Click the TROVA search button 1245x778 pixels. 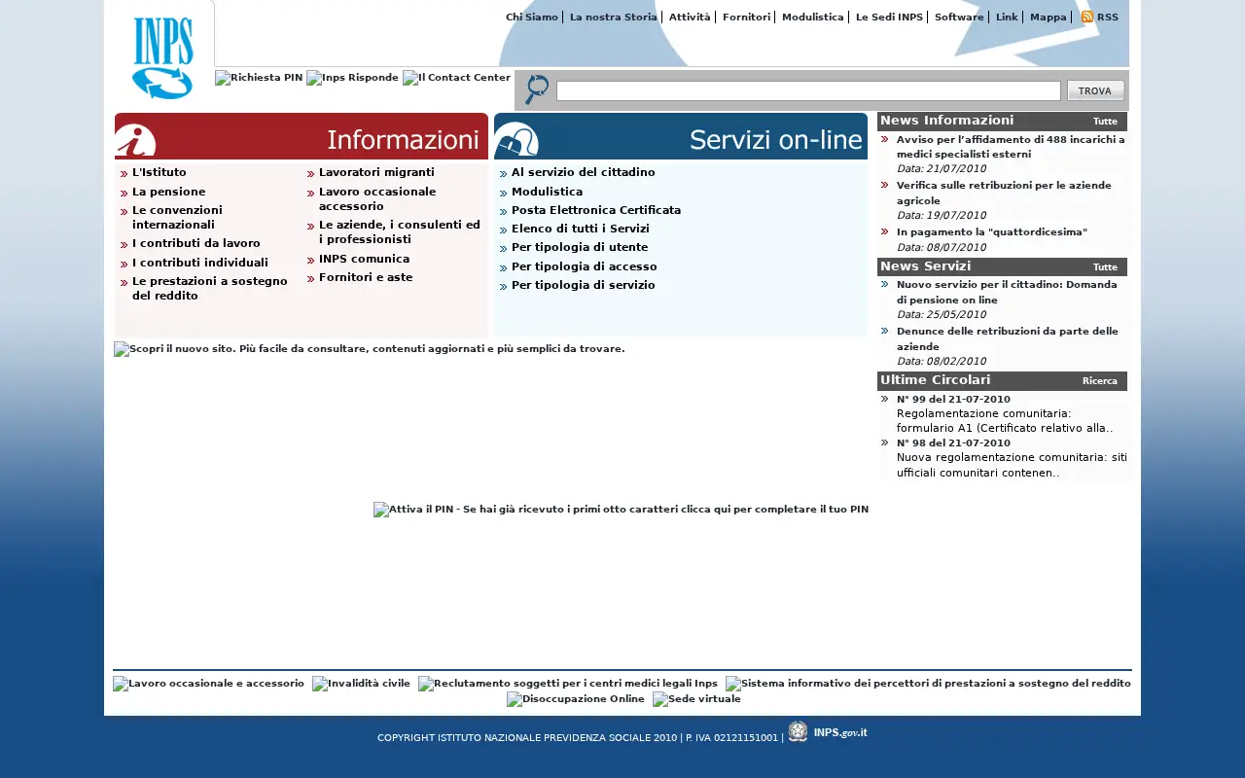point(1095,90)
